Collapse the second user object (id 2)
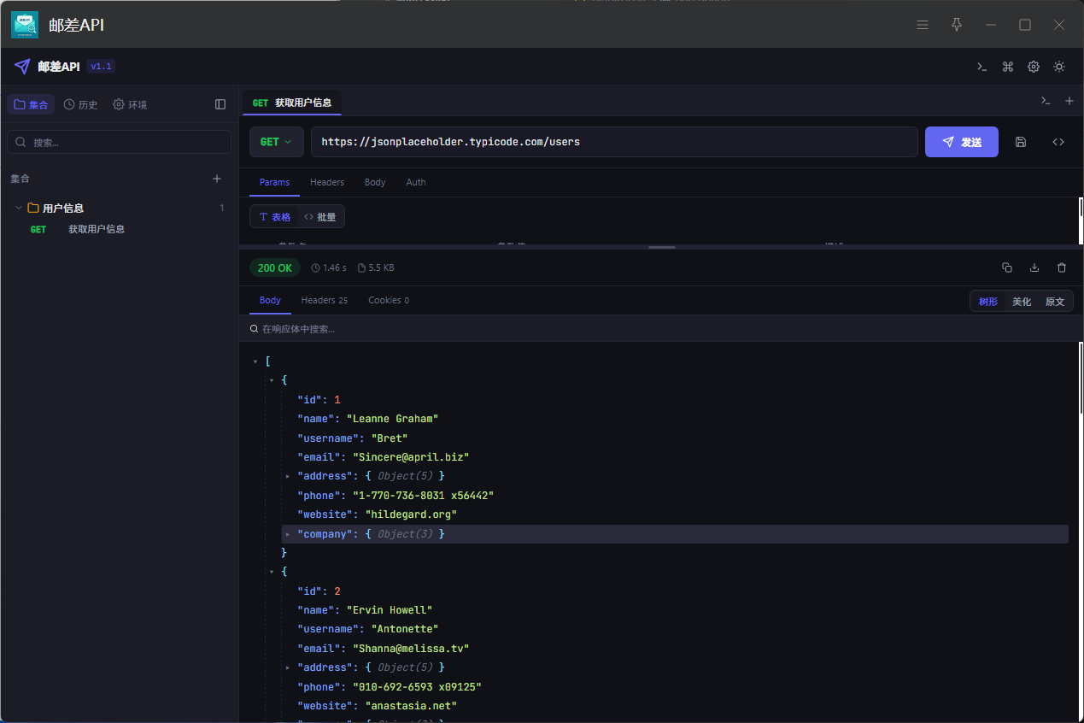 [272, 572]
